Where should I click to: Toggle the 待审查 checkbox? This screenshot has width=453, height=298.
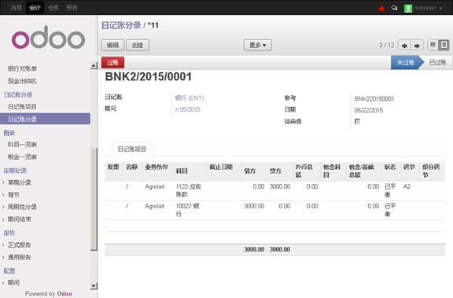click(357, 121)
